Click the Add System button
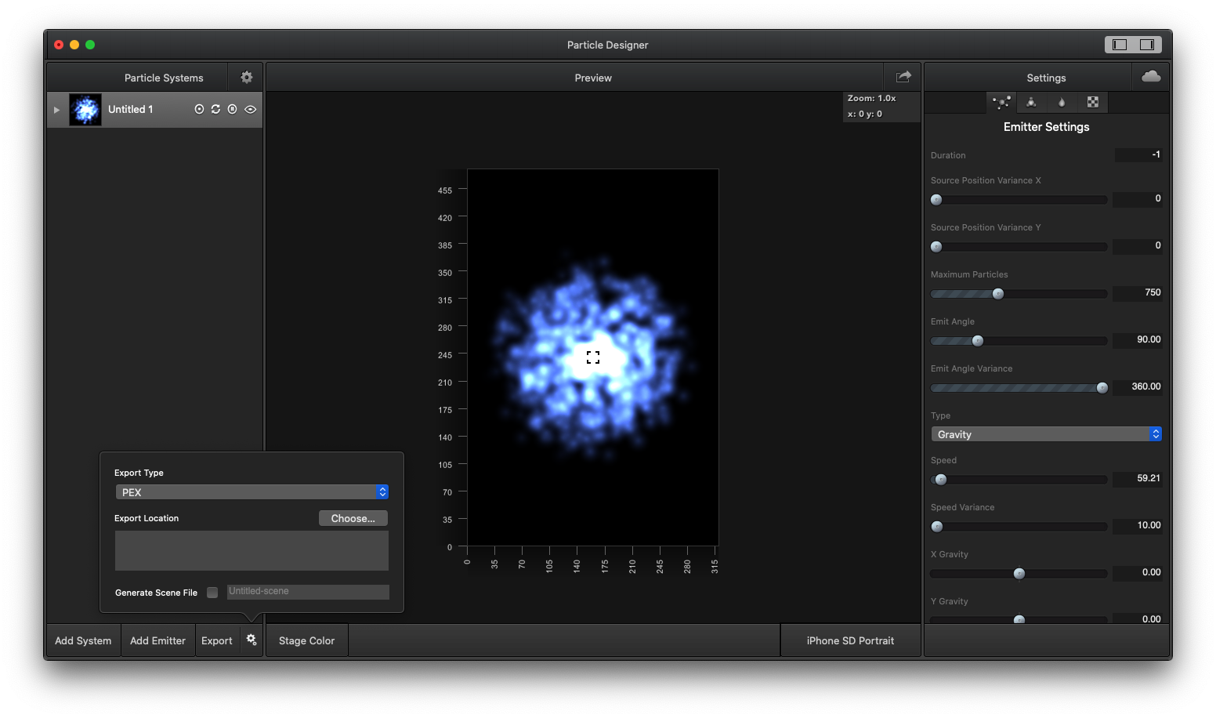The height and width of the screenshot is (718, 1216). (83, 640)
